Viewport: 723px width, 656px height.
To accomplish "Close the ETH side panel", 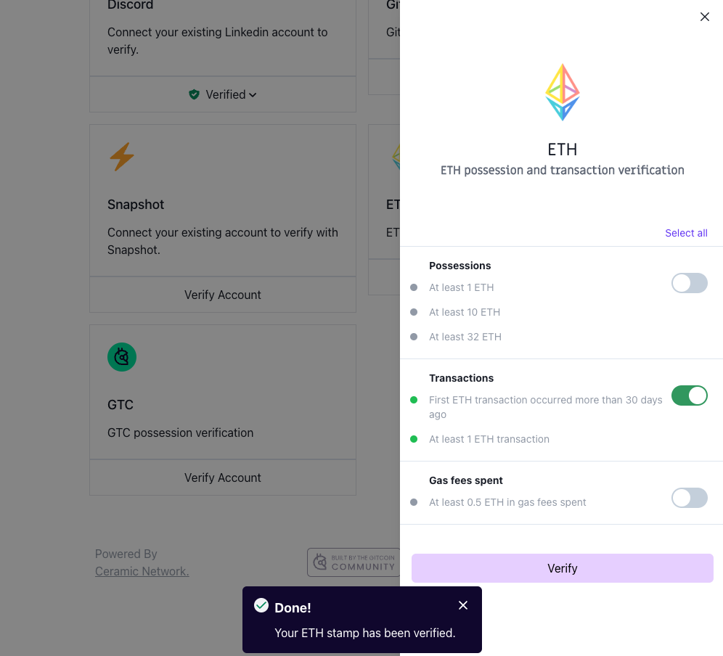I will click(x=704, y=17).
